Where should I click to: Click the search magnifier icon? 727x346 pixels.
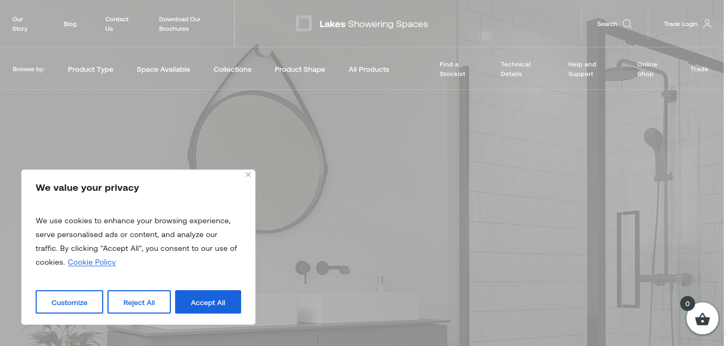[x=627, y=24]
